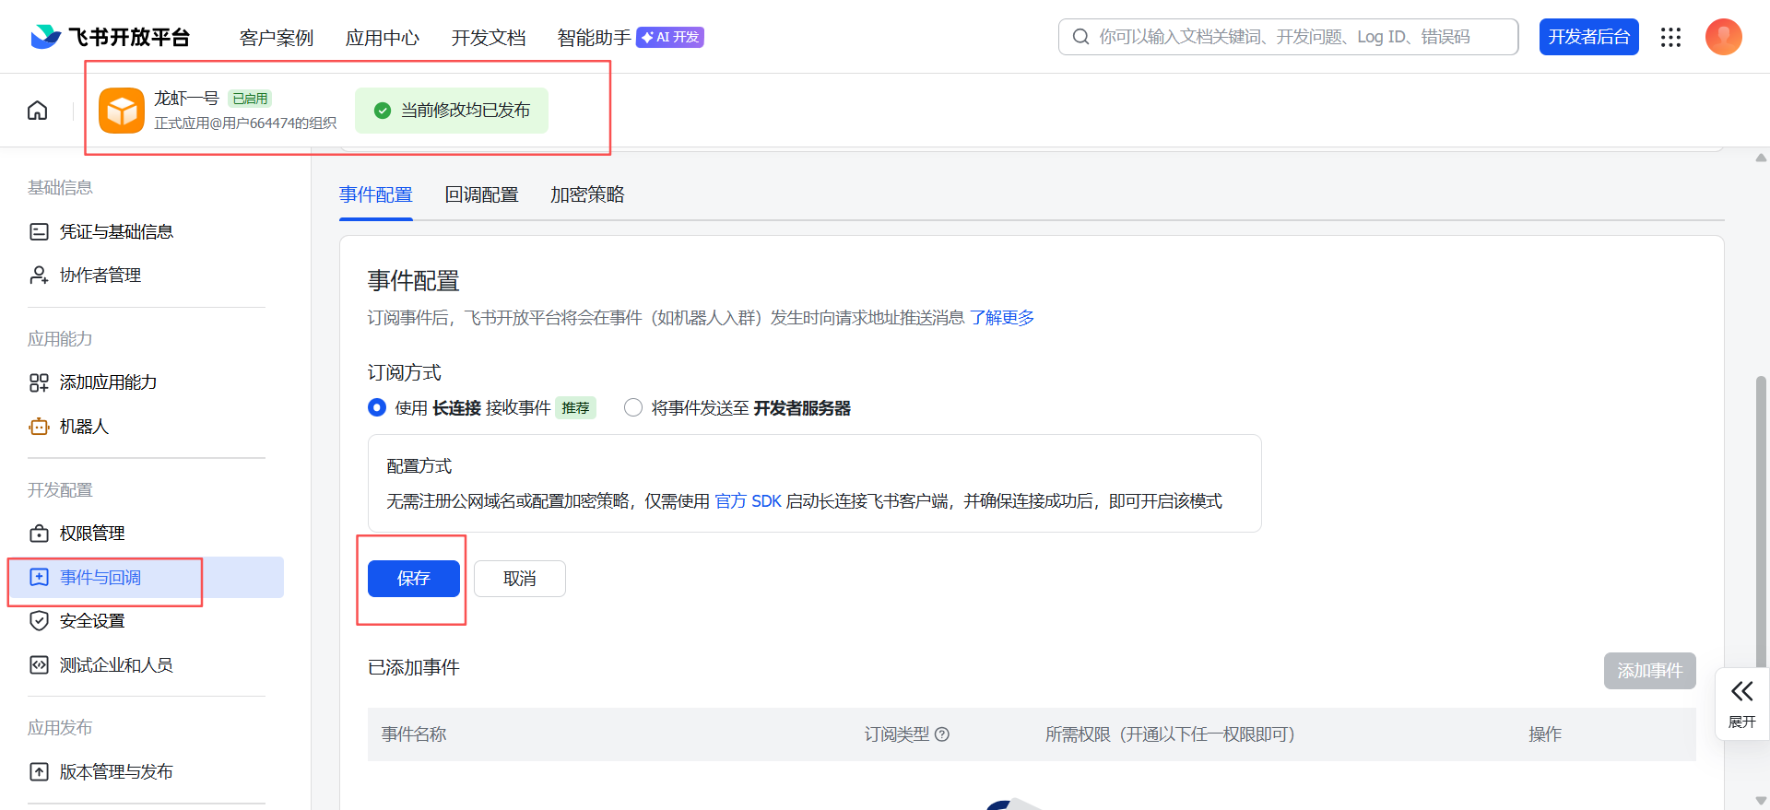Click the green check status icon
1770x810 pixels.
tap(383, 111)
